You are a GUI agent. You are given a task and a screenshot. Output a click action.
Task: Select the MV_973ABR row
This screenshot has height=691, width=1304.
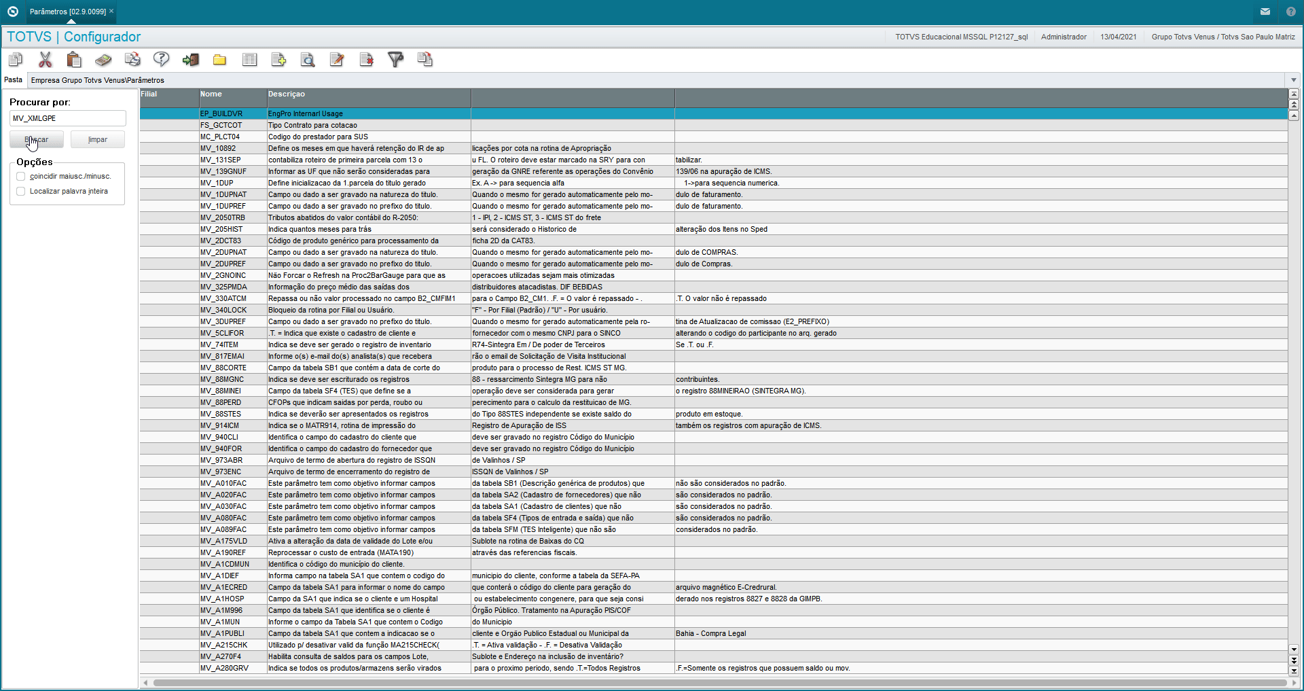coord(714,461)
